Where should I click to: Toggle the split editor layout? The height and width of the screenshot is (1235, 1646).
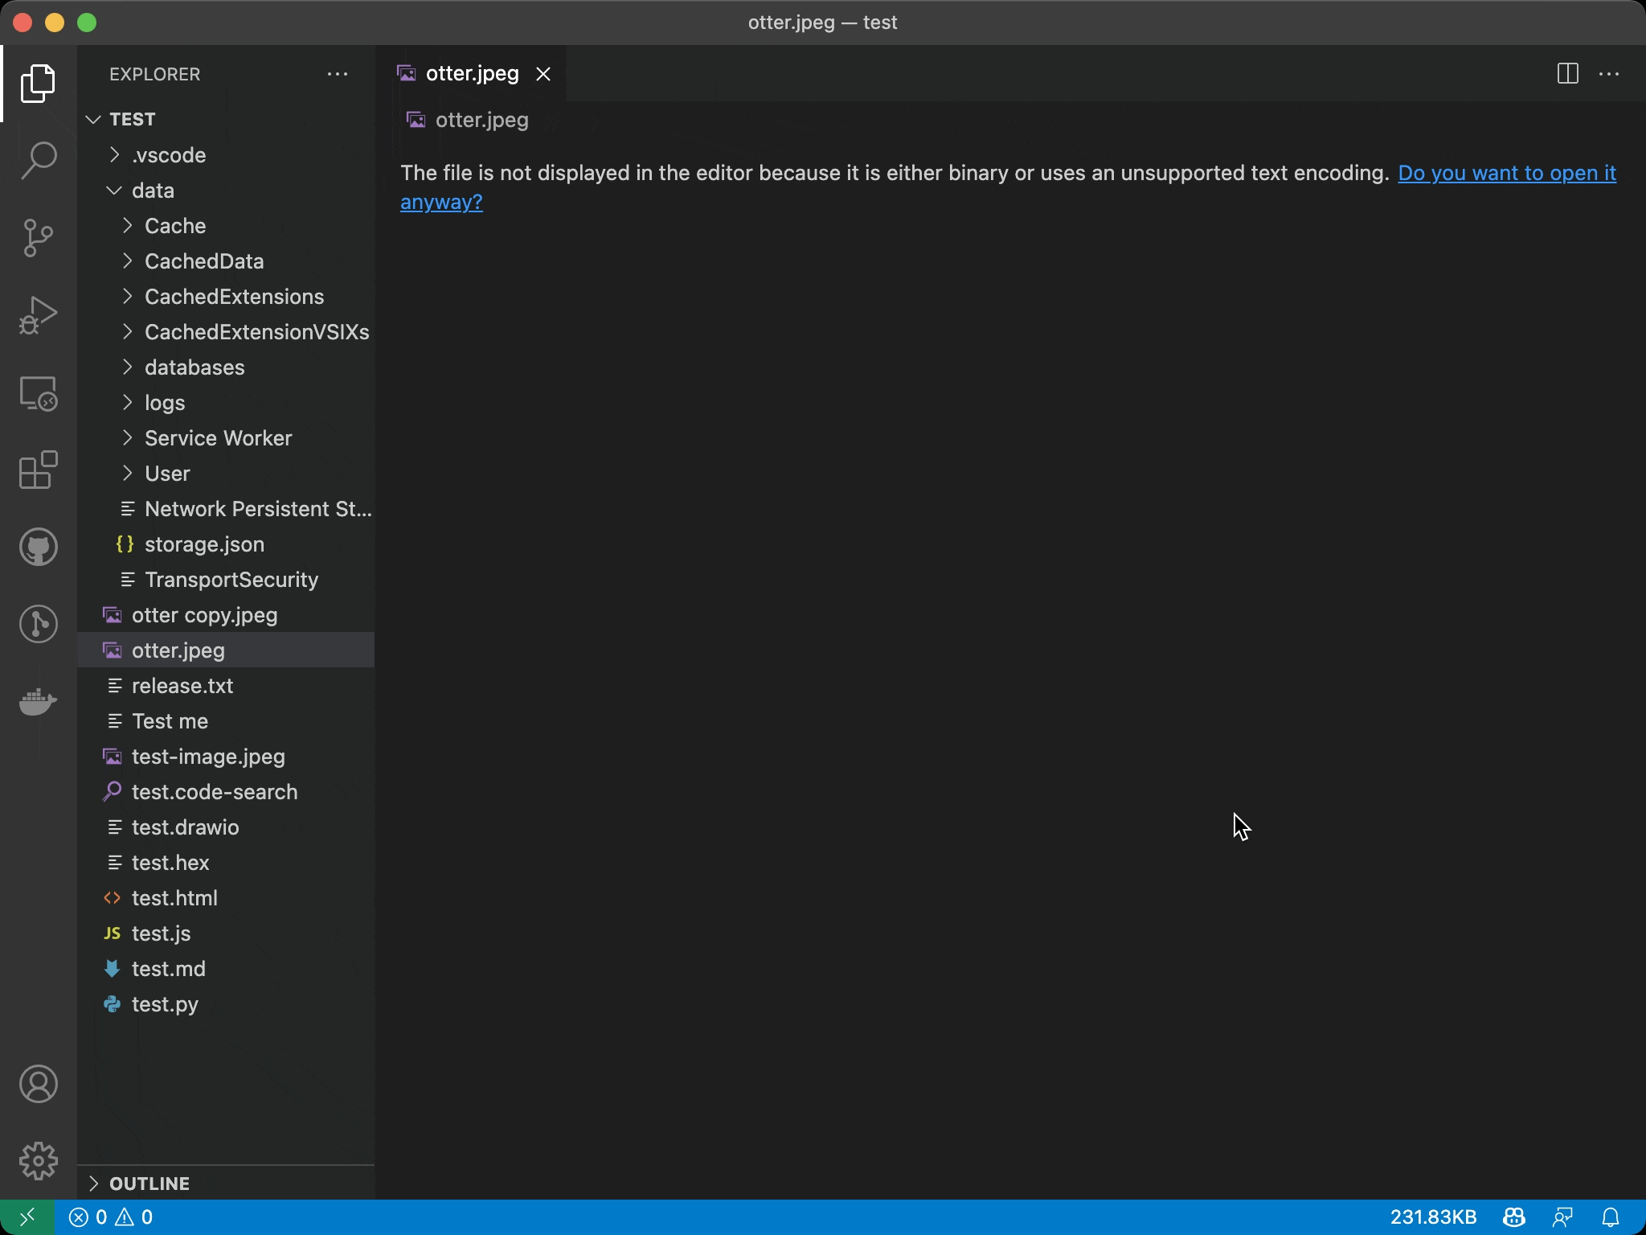coord(1566,74)
